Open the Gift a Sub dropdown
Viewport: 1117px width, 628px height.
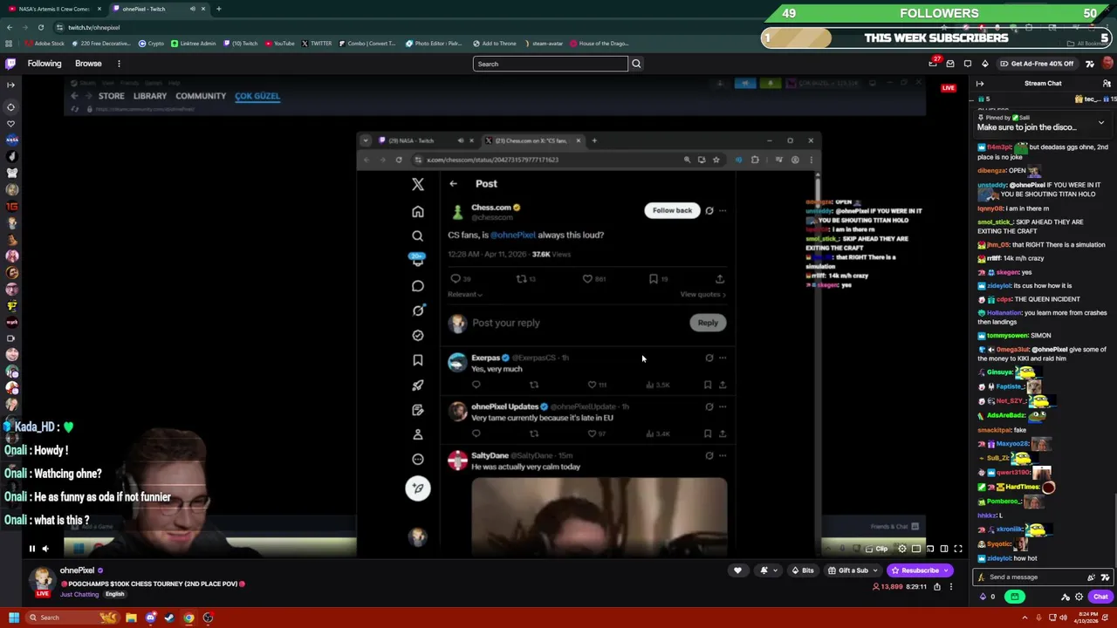coord(852,570)
